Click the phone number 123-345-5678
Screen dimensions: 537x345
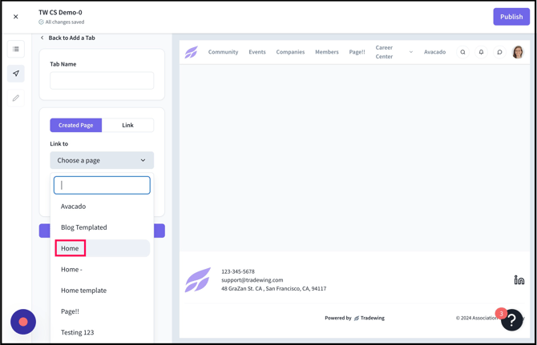[238, 271]
